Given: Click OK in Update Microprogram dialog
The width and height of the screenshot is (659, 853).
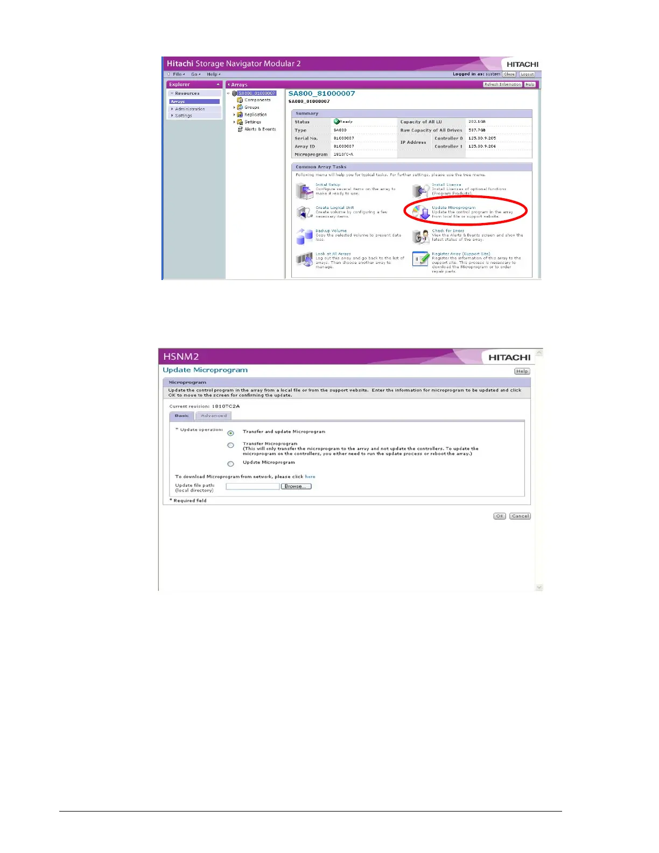Looking at the screenshot, I should [x=500, y=516].
